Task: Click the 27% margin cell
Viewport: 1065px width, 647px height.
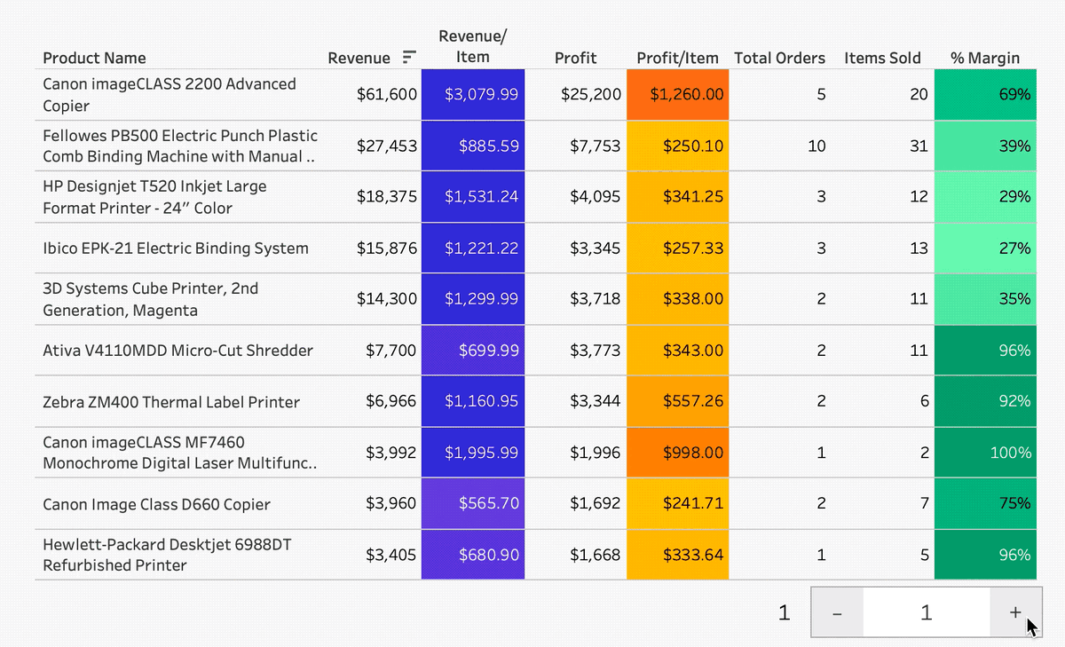Action: pos(985,249)
